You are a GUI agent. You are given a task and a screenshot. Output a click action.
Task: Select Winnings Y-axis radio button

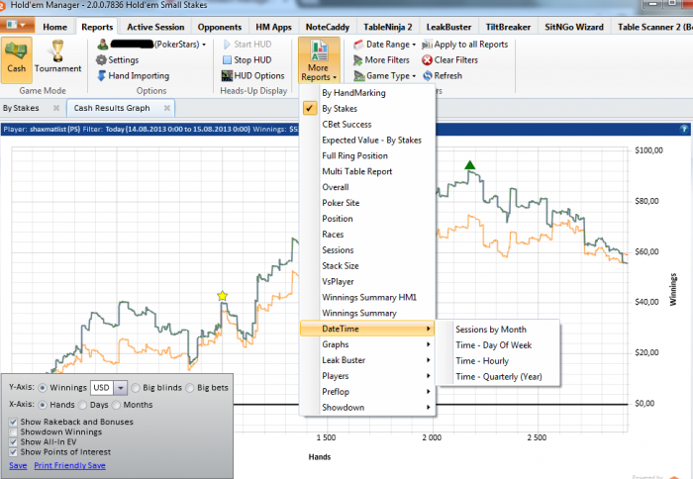coord(43,388)
